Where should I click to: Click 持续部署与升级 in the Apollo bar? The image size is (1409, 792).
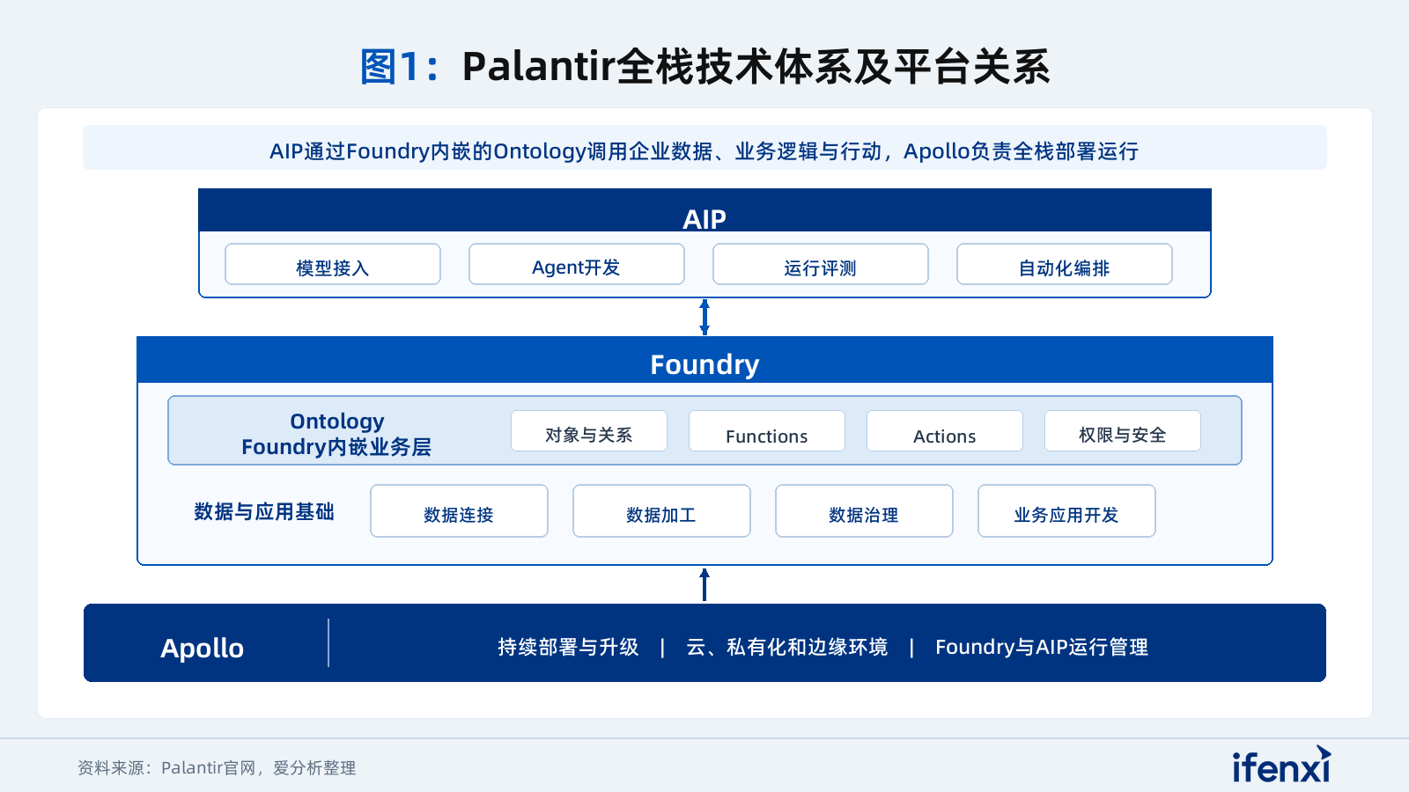[568, 647]
